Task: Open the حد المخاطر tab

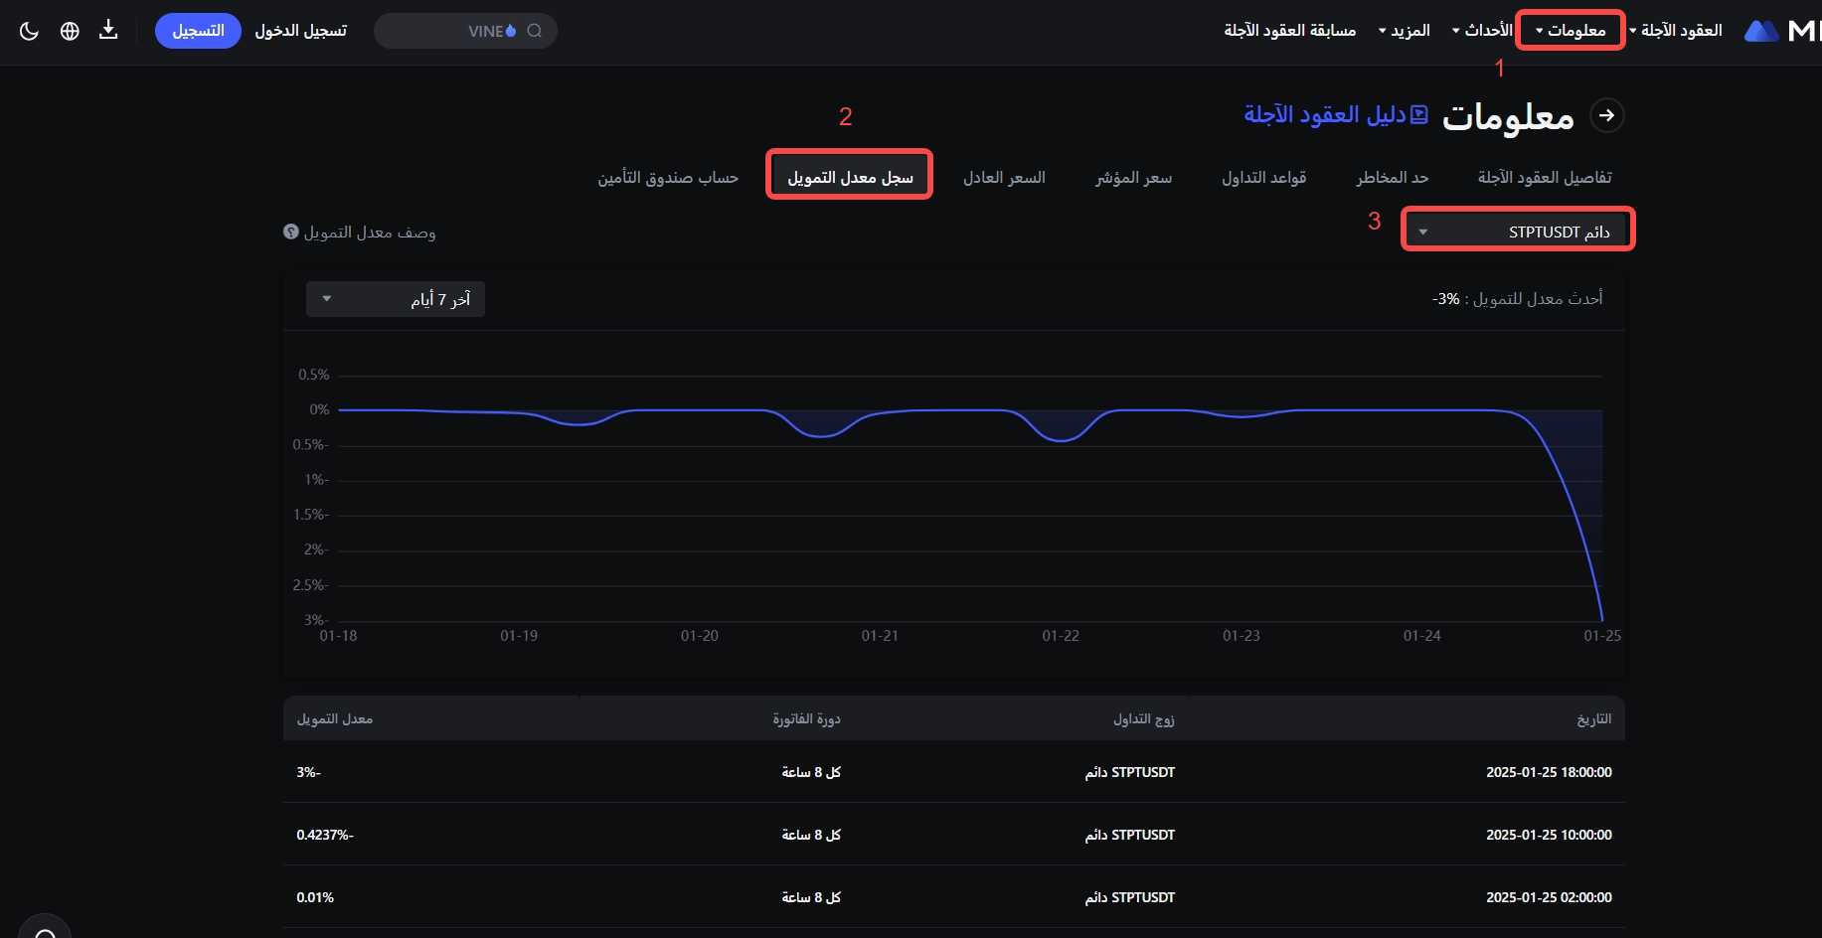Action: [x=1392, y=177]
